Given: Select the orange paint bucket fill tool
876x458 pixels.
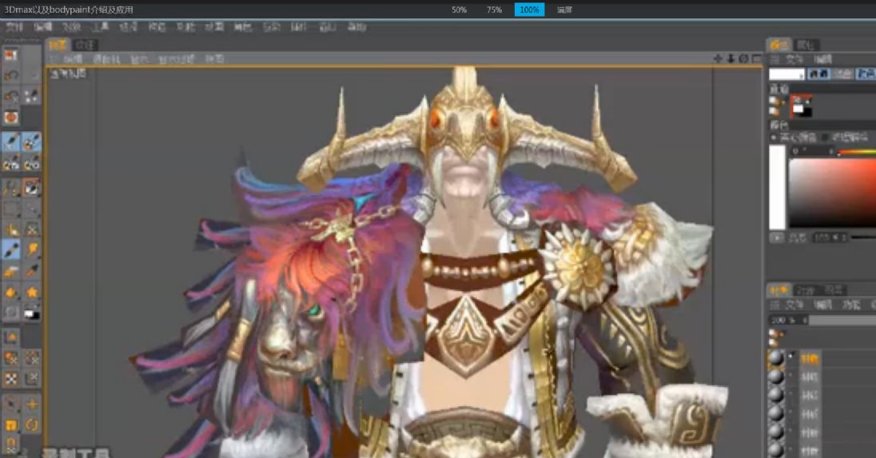Looking at the screenshot, I should (x=32, y=249).
